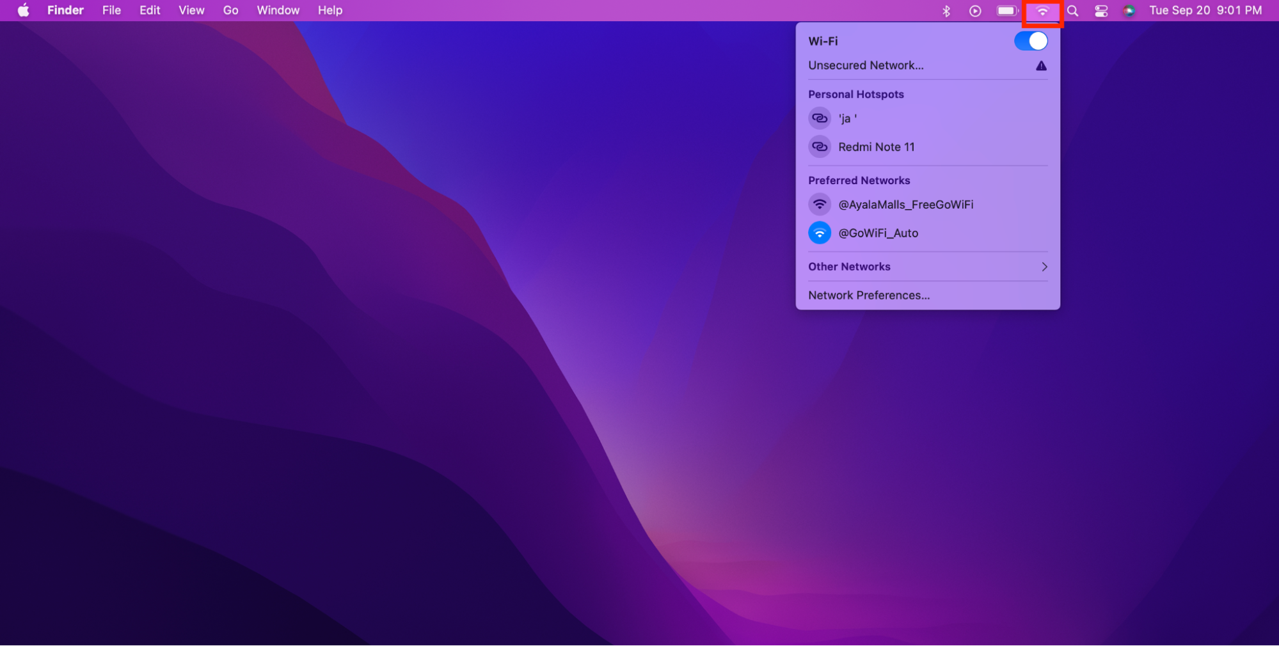1279x646 pixels.
Task: Click the Now Playing menu bar icon
Action: tap(975, 10)
